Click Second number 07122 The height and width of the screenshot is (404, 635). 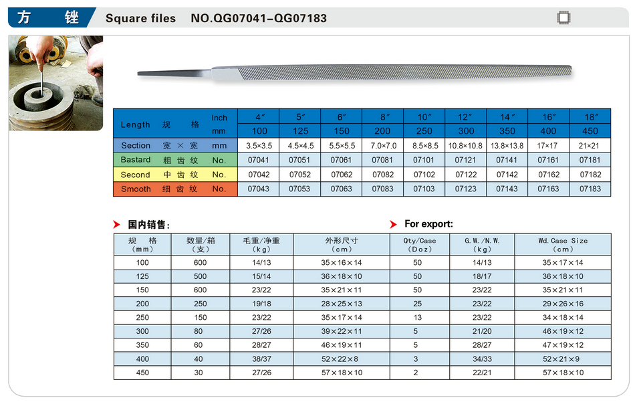[466, 175]
